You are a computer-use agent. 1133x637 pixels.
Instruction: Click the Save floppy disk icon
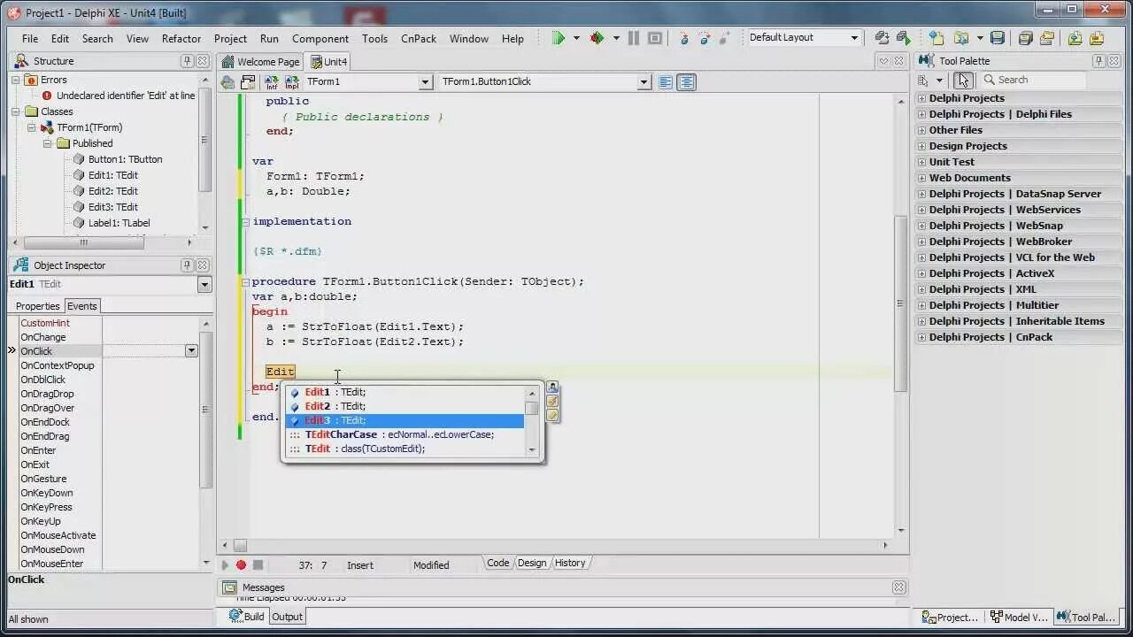click(x=998, y=38)
